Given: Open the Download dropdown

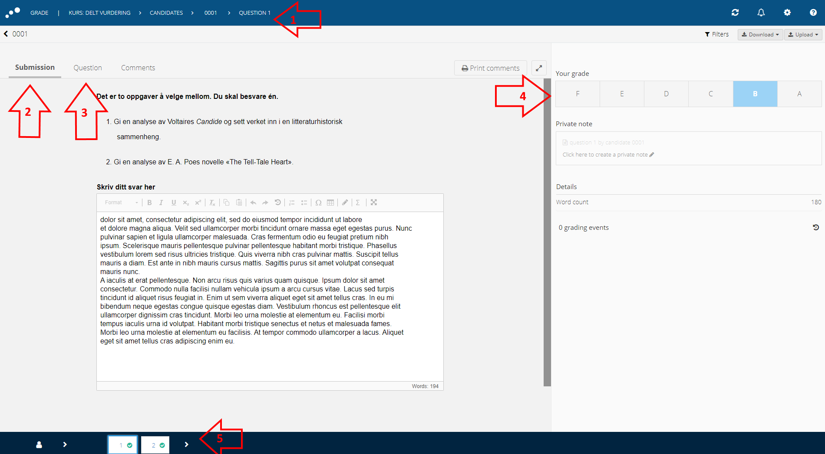Looking at the screenshot, I should tap(760, 35).
